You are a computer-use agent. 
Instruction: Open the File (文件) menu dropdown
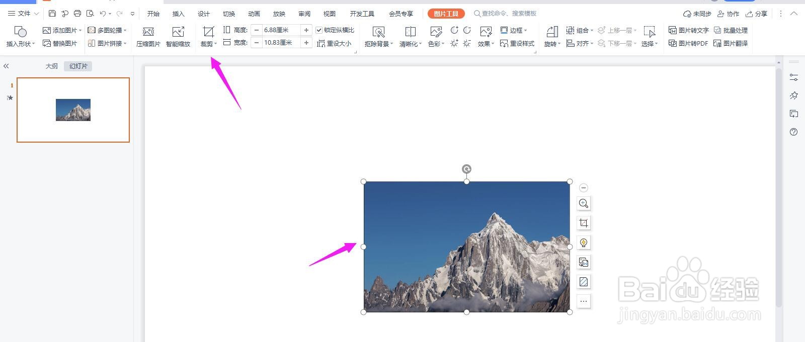click(23, 14)
